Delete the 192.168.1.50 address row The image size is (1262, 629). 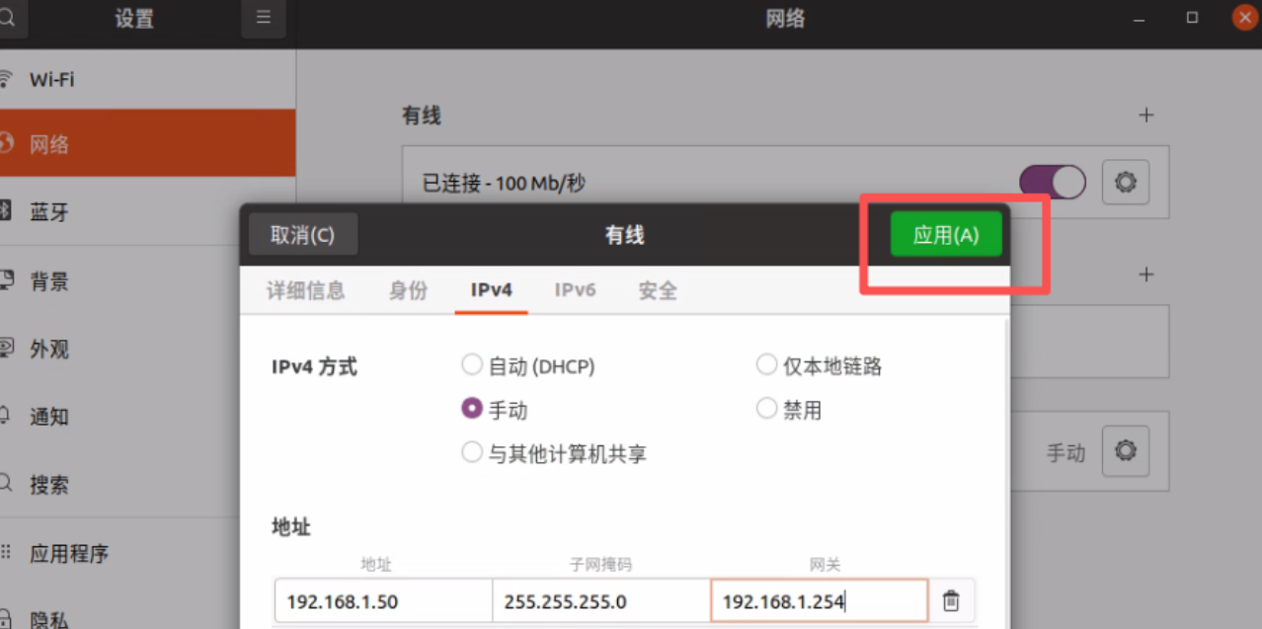coord(950,600)
